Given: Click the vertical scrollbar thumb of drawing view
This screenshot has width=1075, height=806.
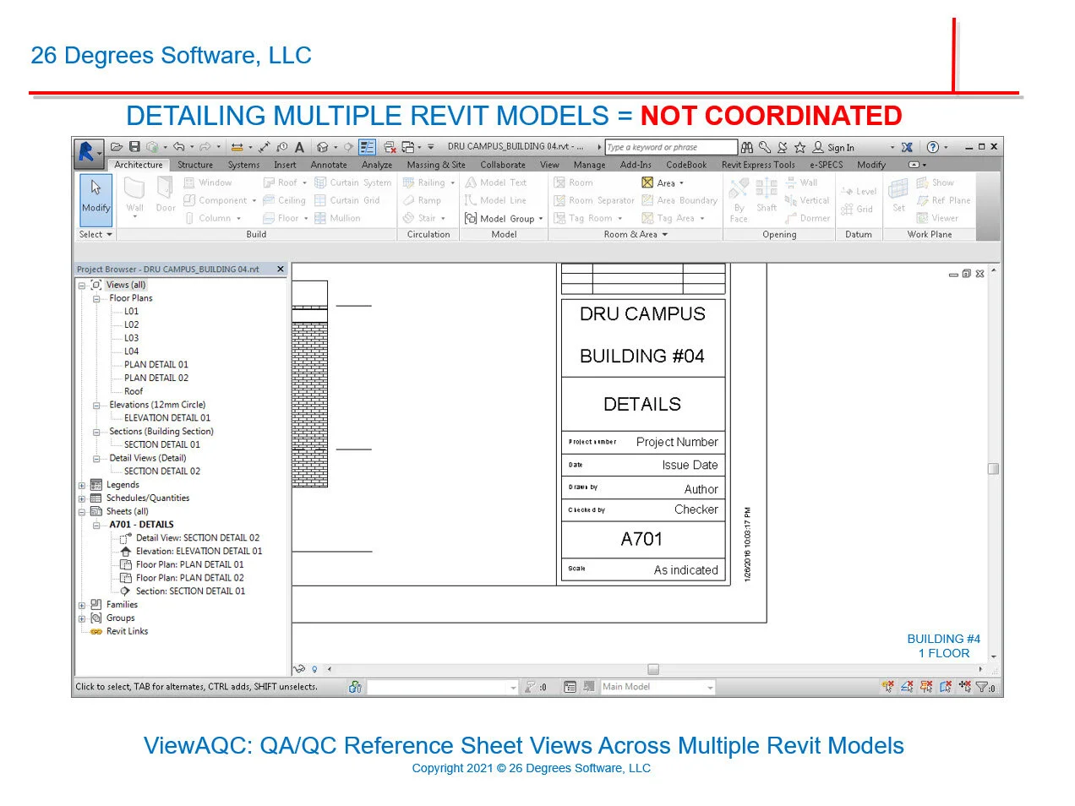Looking at the screenshot, I should click(x=994, y=469).
